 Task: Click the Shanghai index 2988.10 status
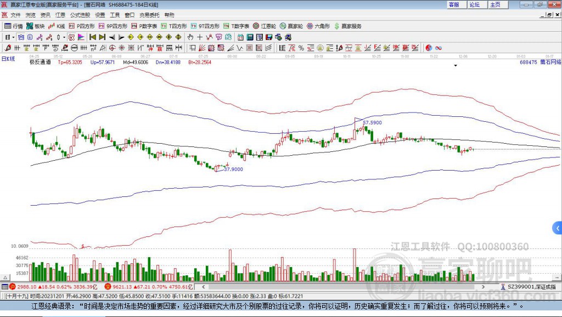click(53, 287)
